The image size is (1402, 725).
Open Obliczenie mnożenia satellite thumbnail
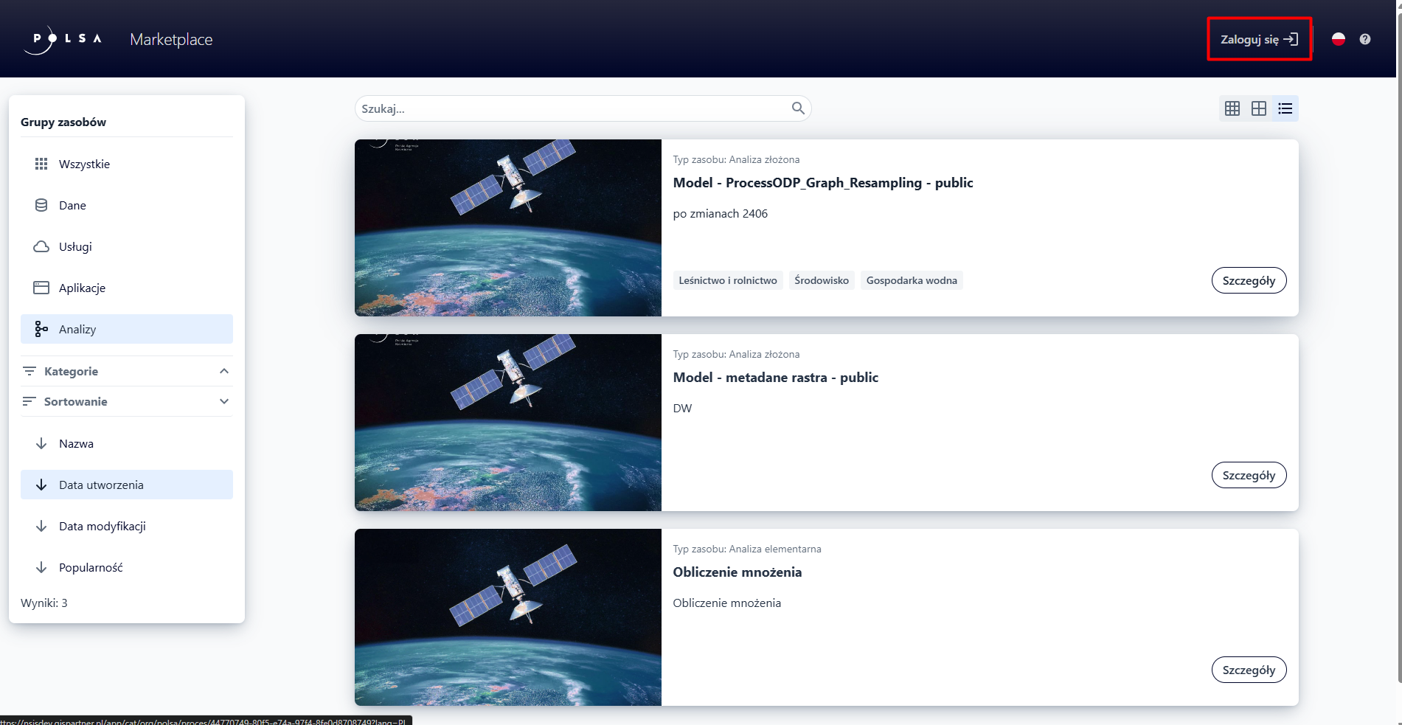point(508,617)
